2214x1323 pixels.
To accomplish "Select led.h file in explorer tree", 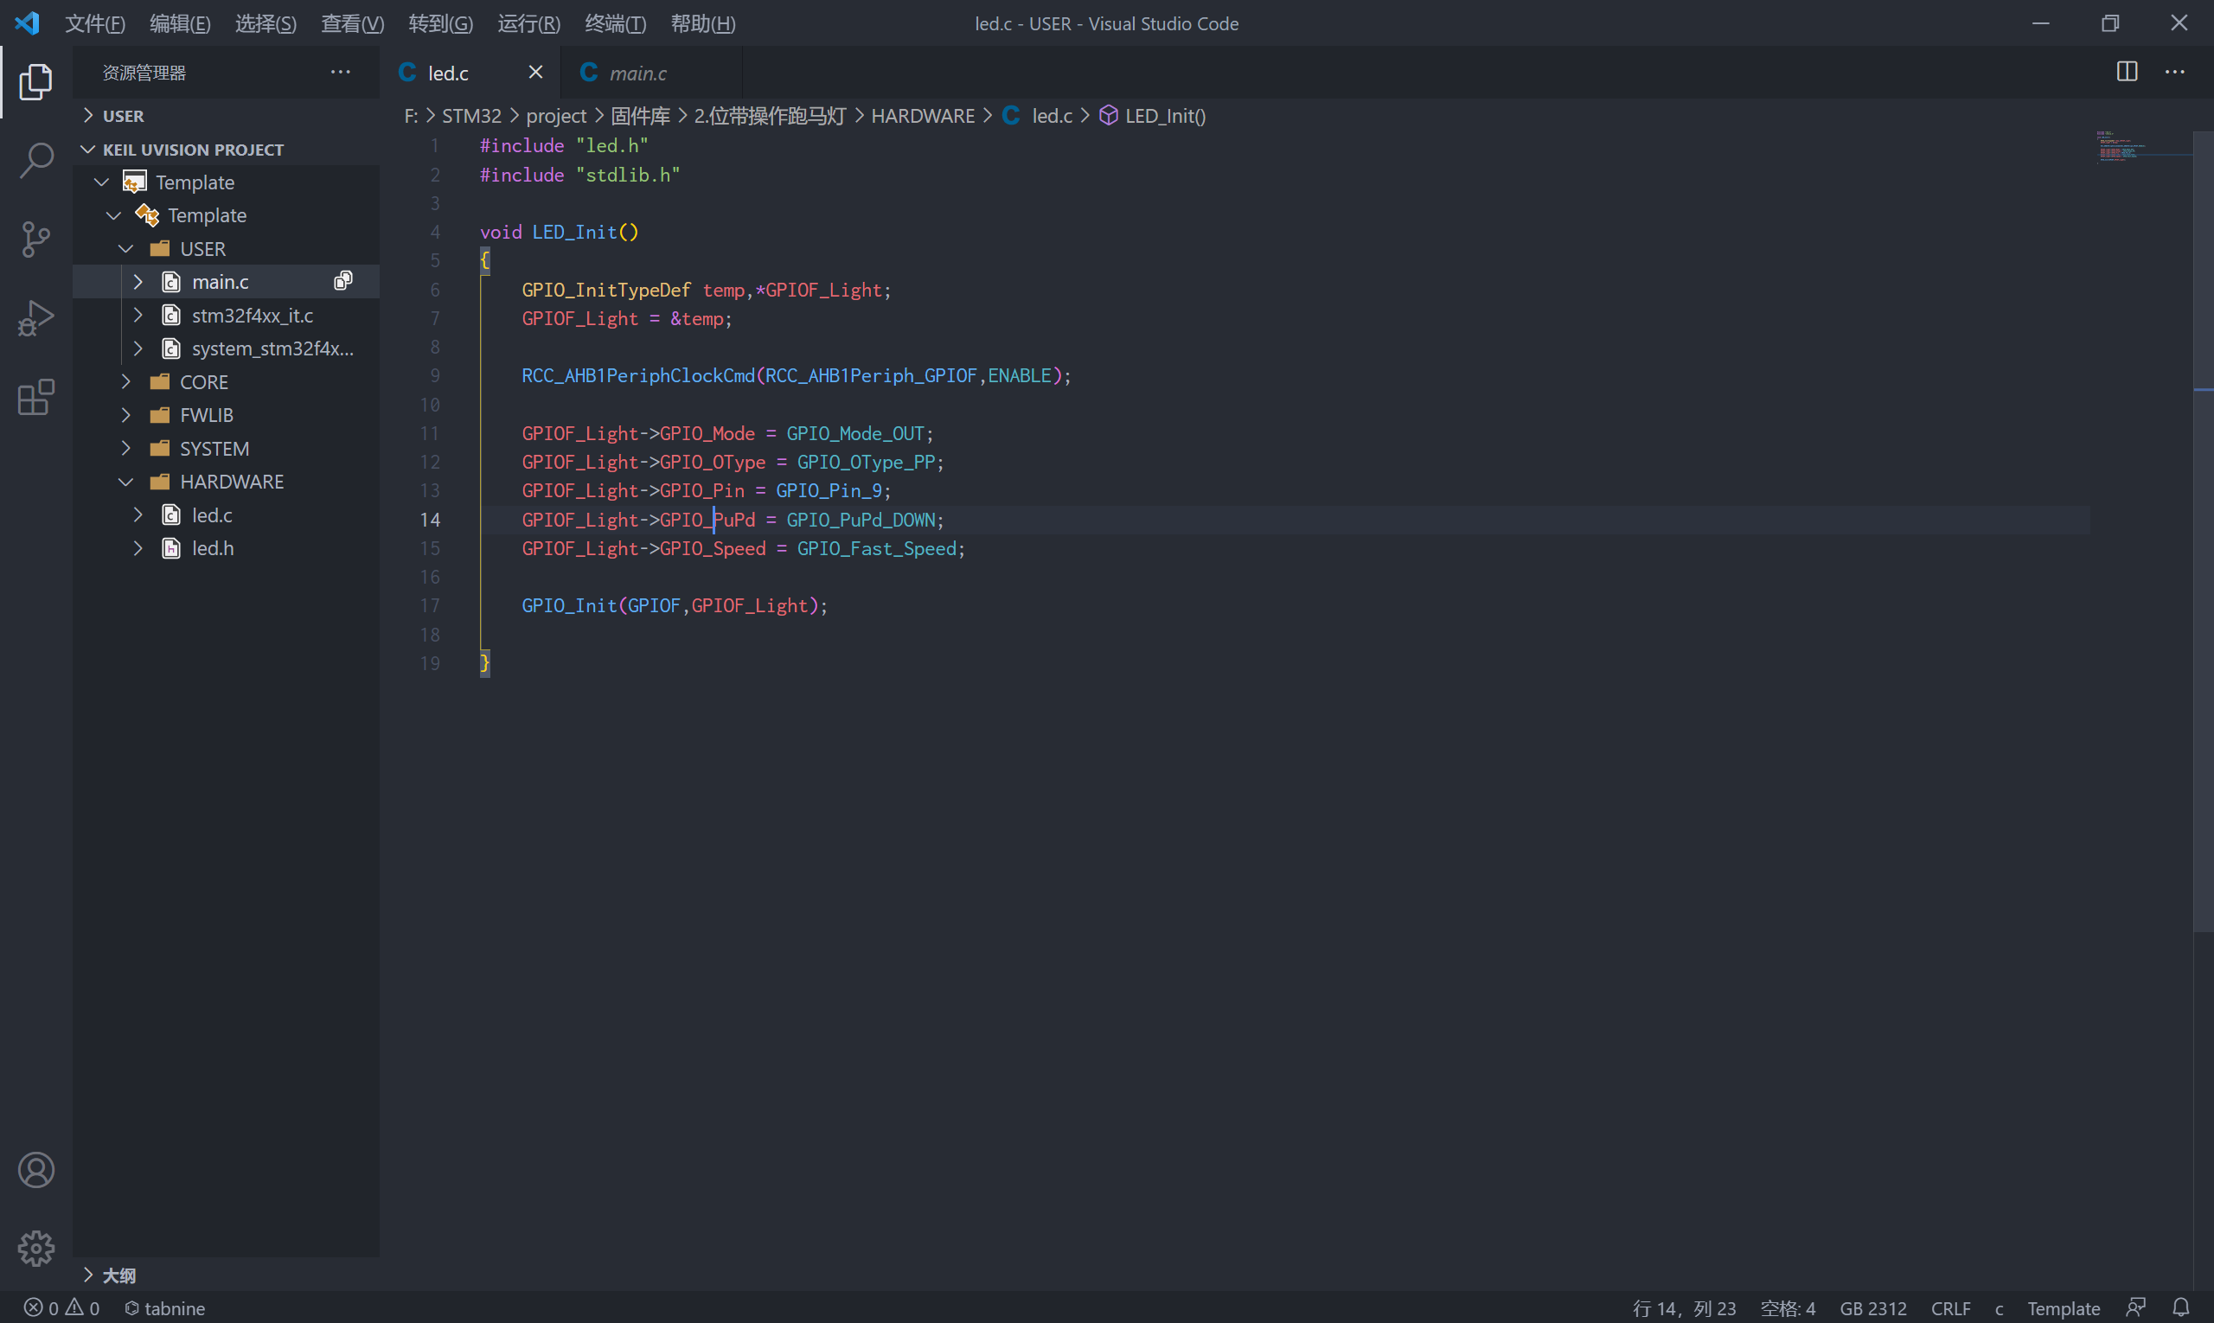I will point(213,548).
